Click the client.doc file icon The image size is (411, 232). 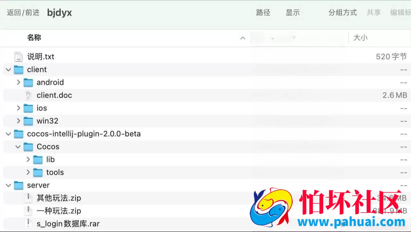pos(29,95)
